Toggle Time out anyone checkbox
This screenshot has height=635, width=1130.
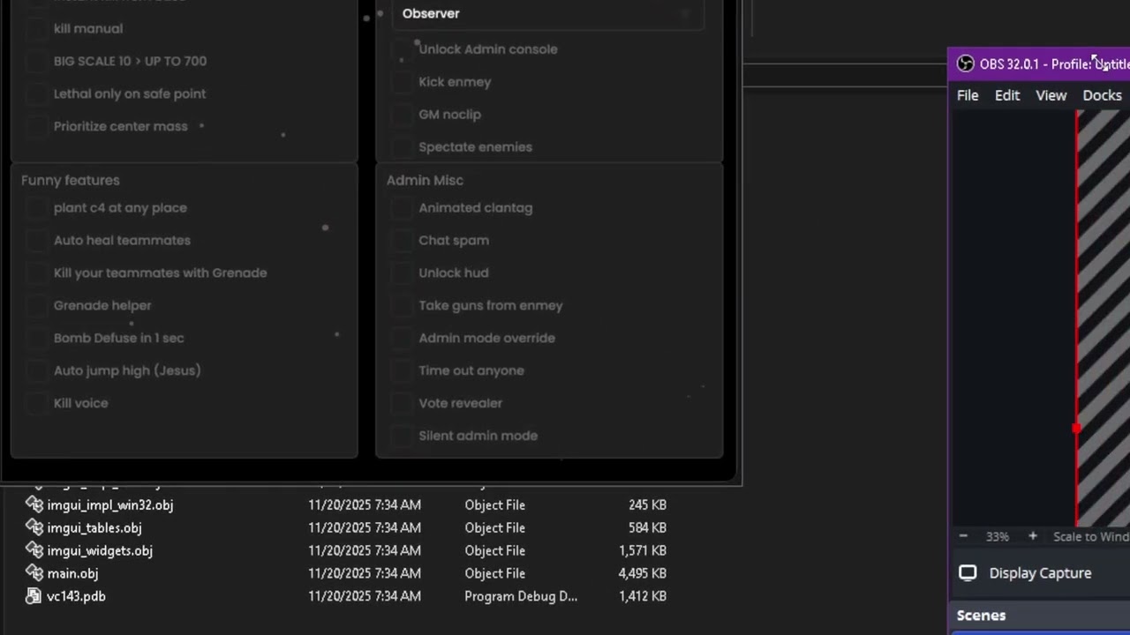[402, 371]
